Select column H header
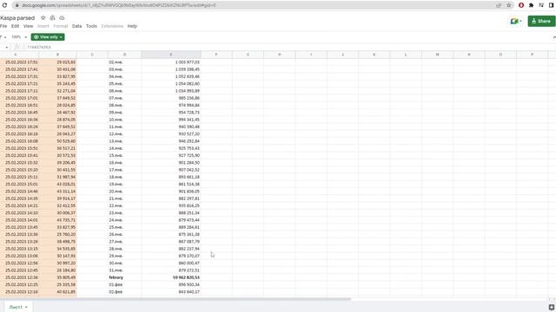 [280, 55]
